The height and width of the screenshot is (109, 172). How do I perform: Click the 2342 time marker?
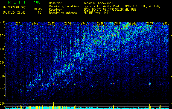35,23
